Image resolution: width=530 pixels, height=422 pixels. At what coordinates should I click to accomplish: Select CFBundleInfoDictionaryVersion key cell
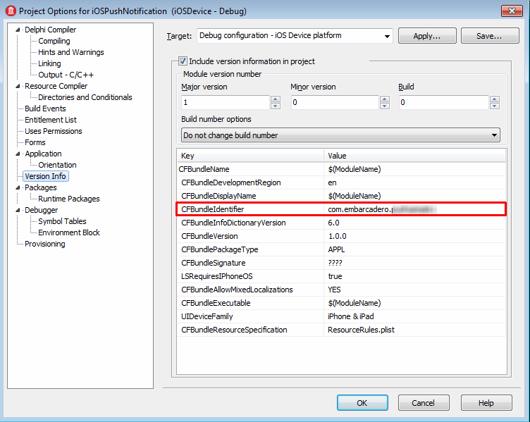click(x=250, y=223)
